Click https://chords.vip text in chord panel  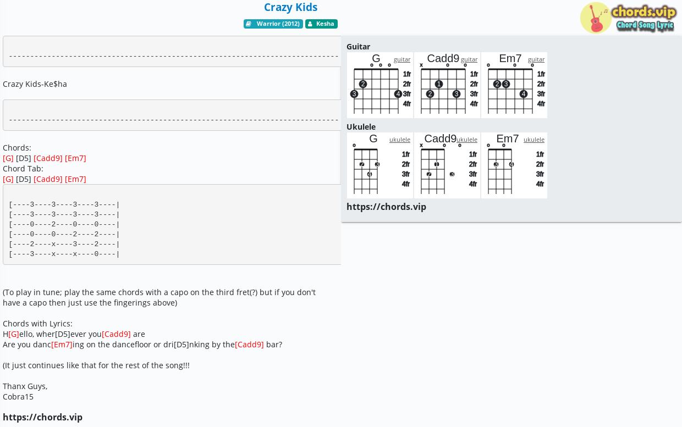(386, 207)
